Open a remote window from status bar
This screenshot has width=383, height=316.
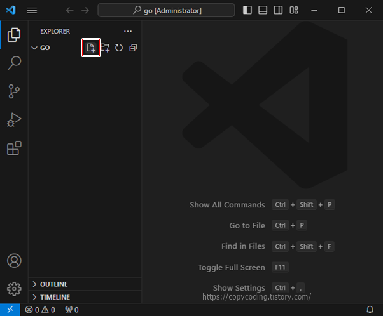(x=10, y=310)
